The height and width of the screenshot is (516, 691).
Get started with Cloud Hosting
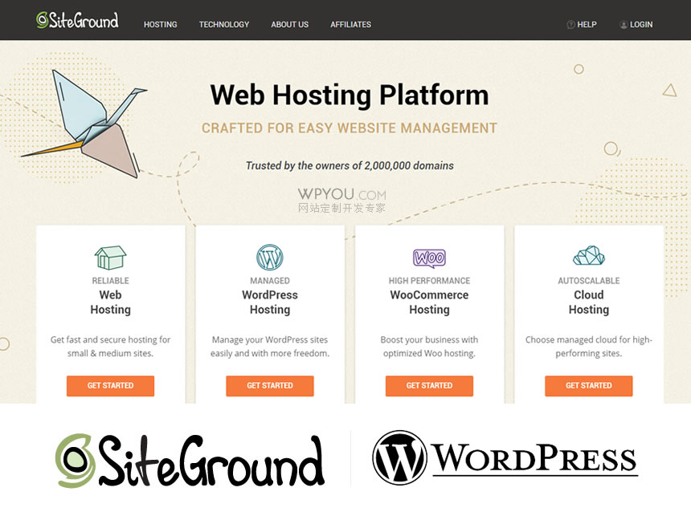coord(589,386)
